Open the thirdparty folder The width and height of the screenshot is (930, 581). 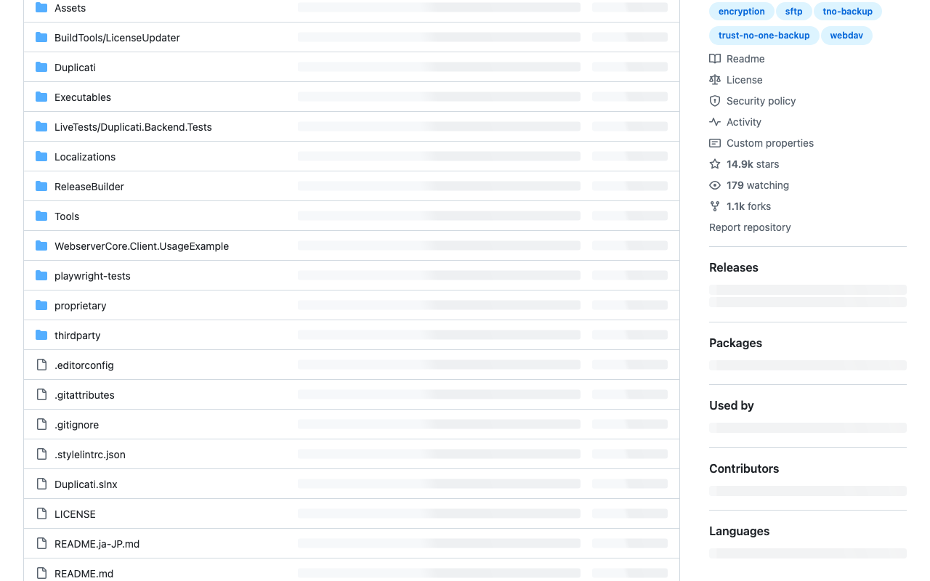point(78,336)
